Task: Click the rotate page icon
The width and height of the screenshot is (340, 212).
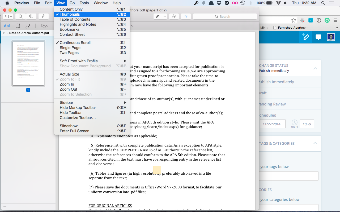Action: (x=174, y=16)
